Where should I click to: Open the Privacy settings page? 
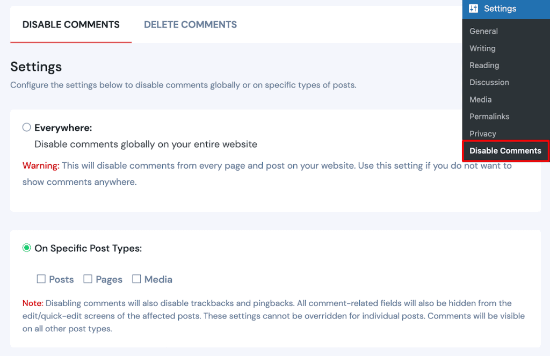point(482,133)
